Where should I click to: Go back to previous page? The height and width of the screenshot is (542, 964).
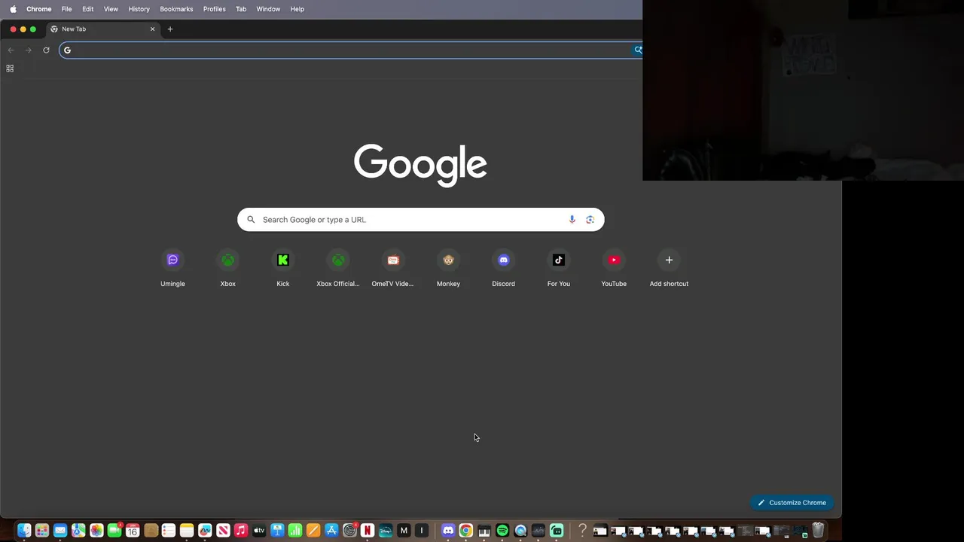coord(11,50)
